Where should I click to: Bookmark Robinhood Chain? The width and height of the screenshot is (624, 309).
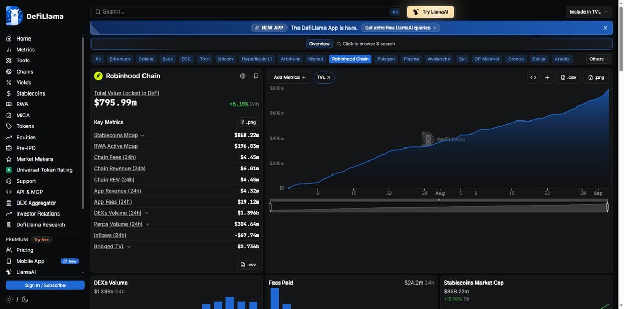tap(256, 76)
